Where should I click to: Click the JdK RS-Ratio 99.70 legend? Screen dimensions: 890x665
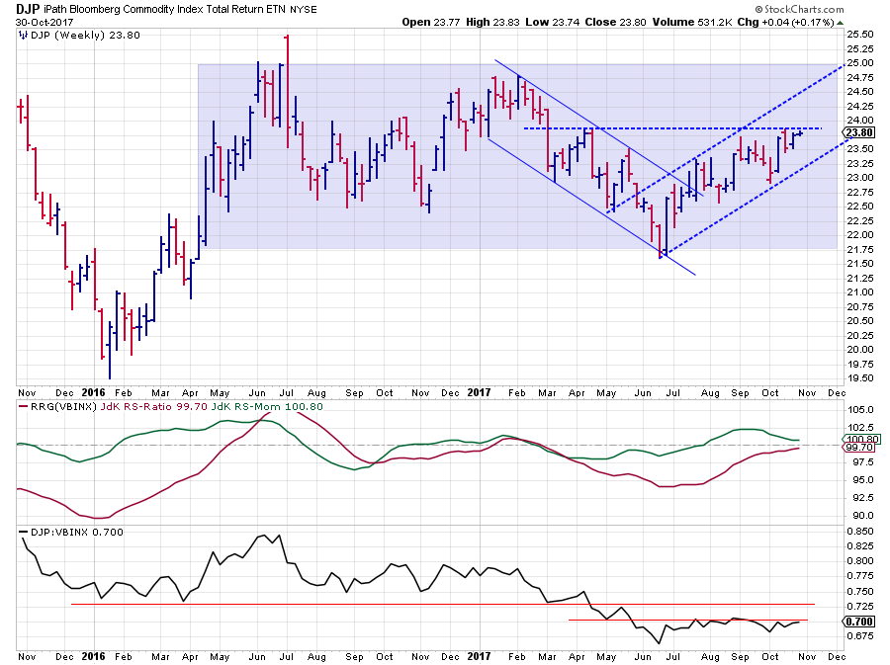point(153,406)
